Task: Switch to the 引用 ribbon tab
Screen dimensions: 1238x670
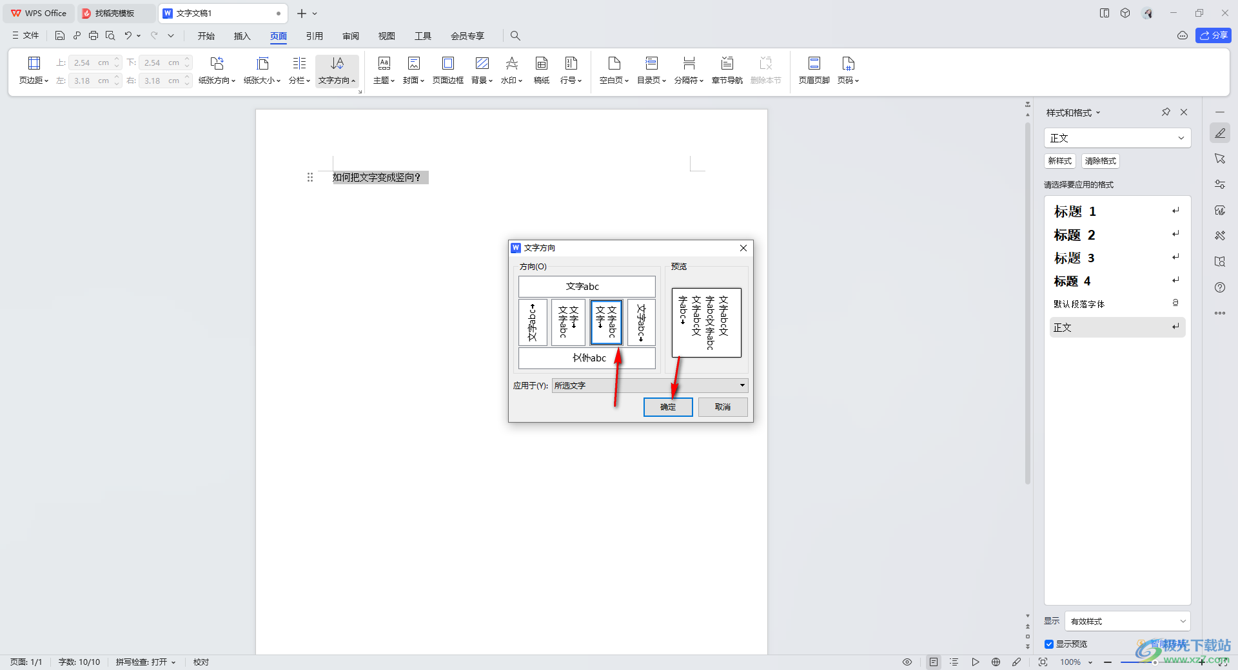Action: (315, 36)
